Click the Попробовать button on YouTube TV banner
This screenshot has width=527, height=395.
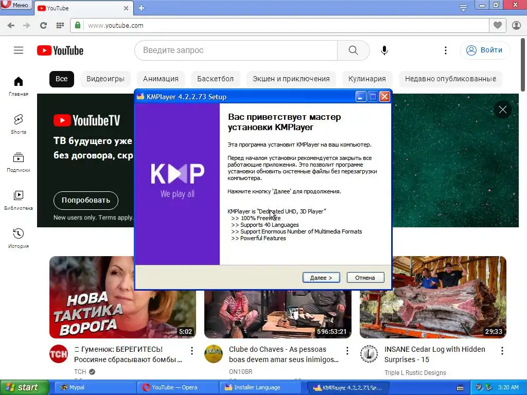coord(86,200)
